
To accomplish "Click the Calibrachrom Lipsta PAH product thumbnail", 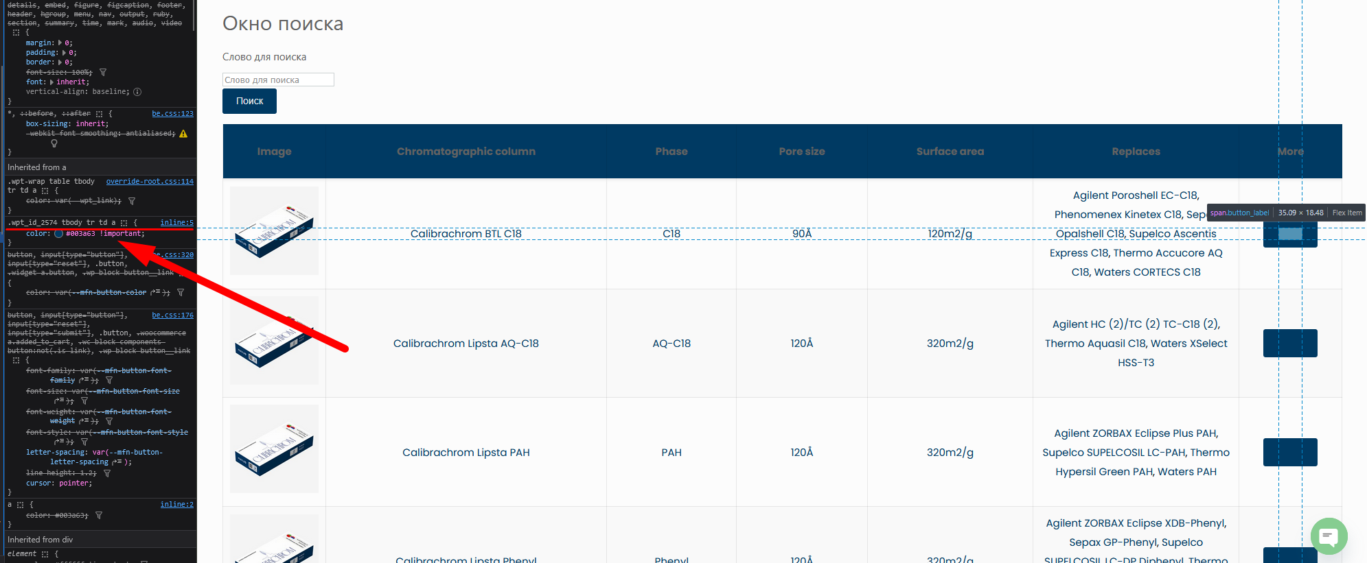I will 274,449.
